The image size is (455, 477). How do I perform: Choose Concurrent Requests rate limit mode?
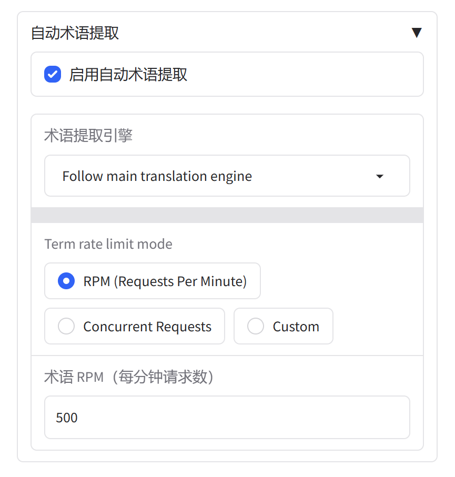tap(66, 326)
